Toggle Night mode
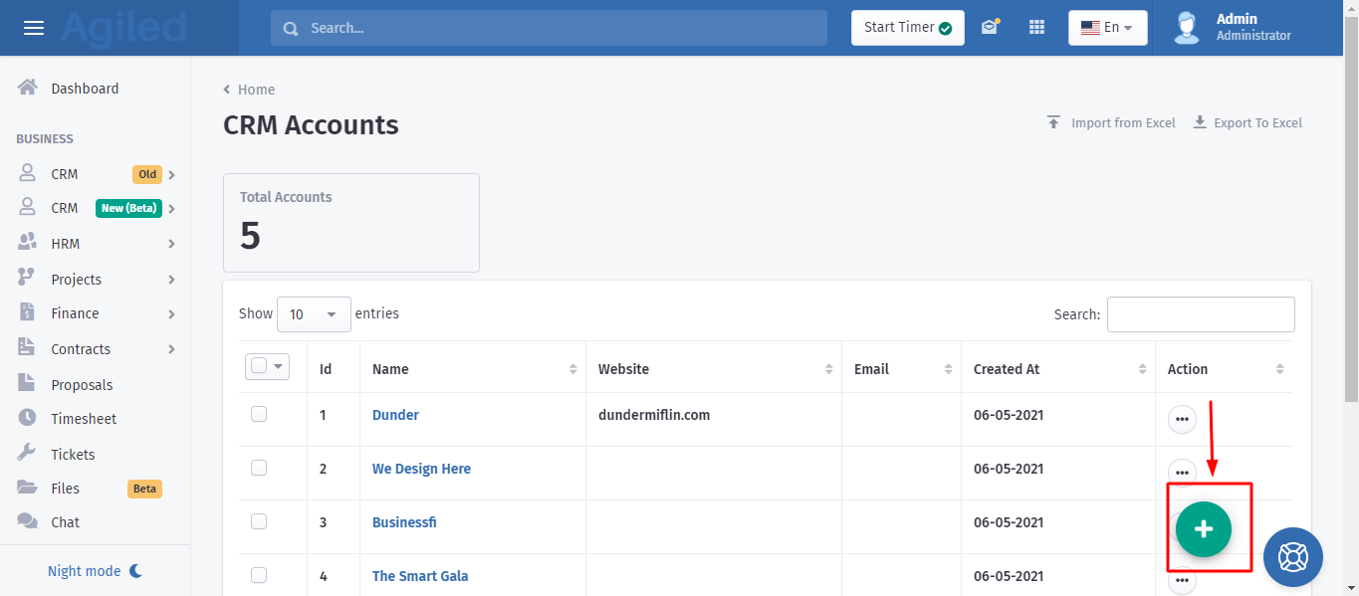Viewport: 1359px width, 596px height. pos(96,571)
